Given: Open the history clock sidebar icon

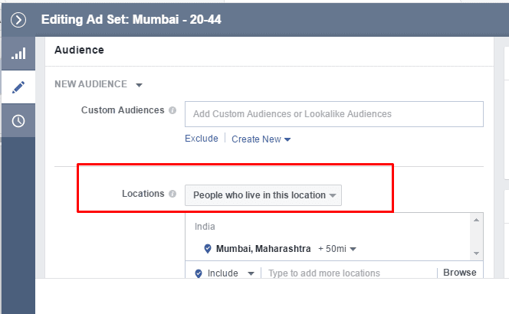Looking at the screenshot, I should (18, 121).
